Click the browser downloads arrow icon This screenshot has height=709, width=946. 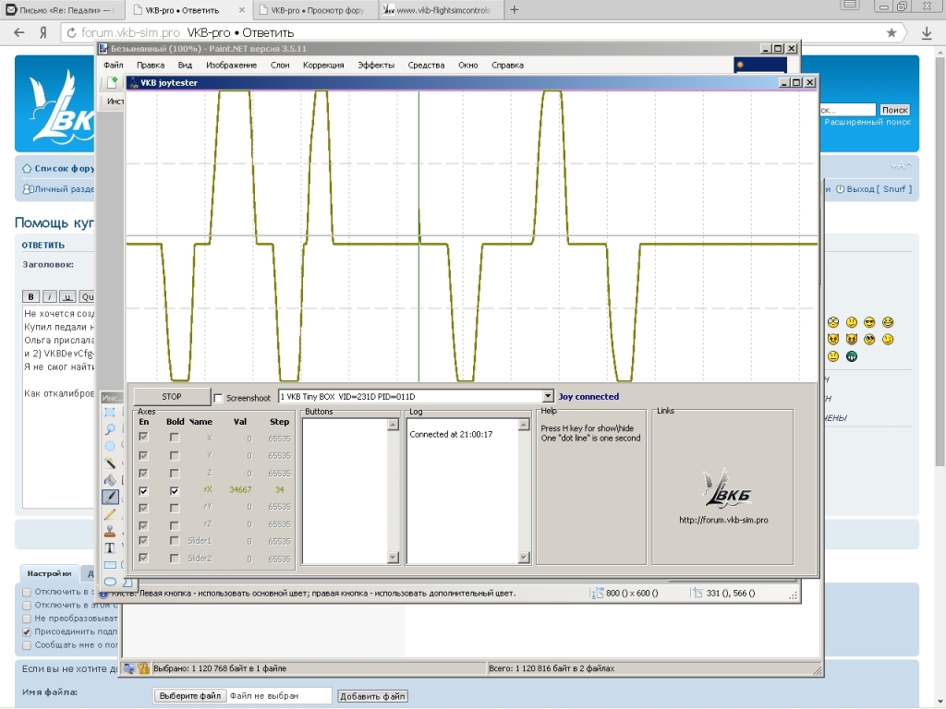(927, 33)
